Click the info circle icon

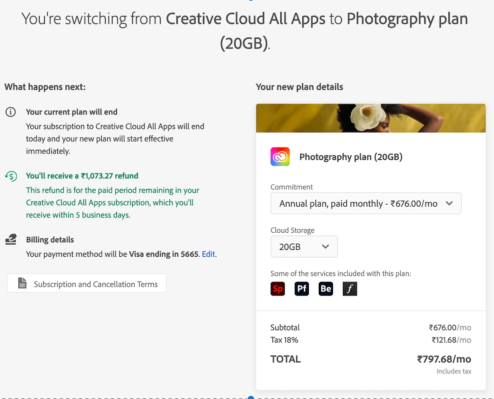11,112
